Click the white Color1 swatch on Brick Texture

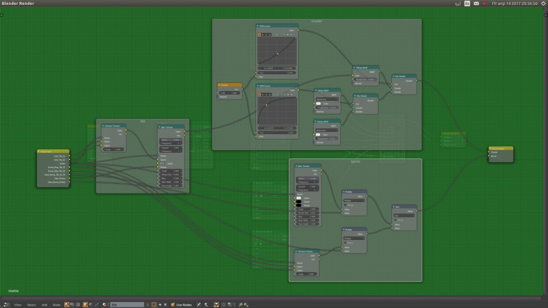coord(299,198)
